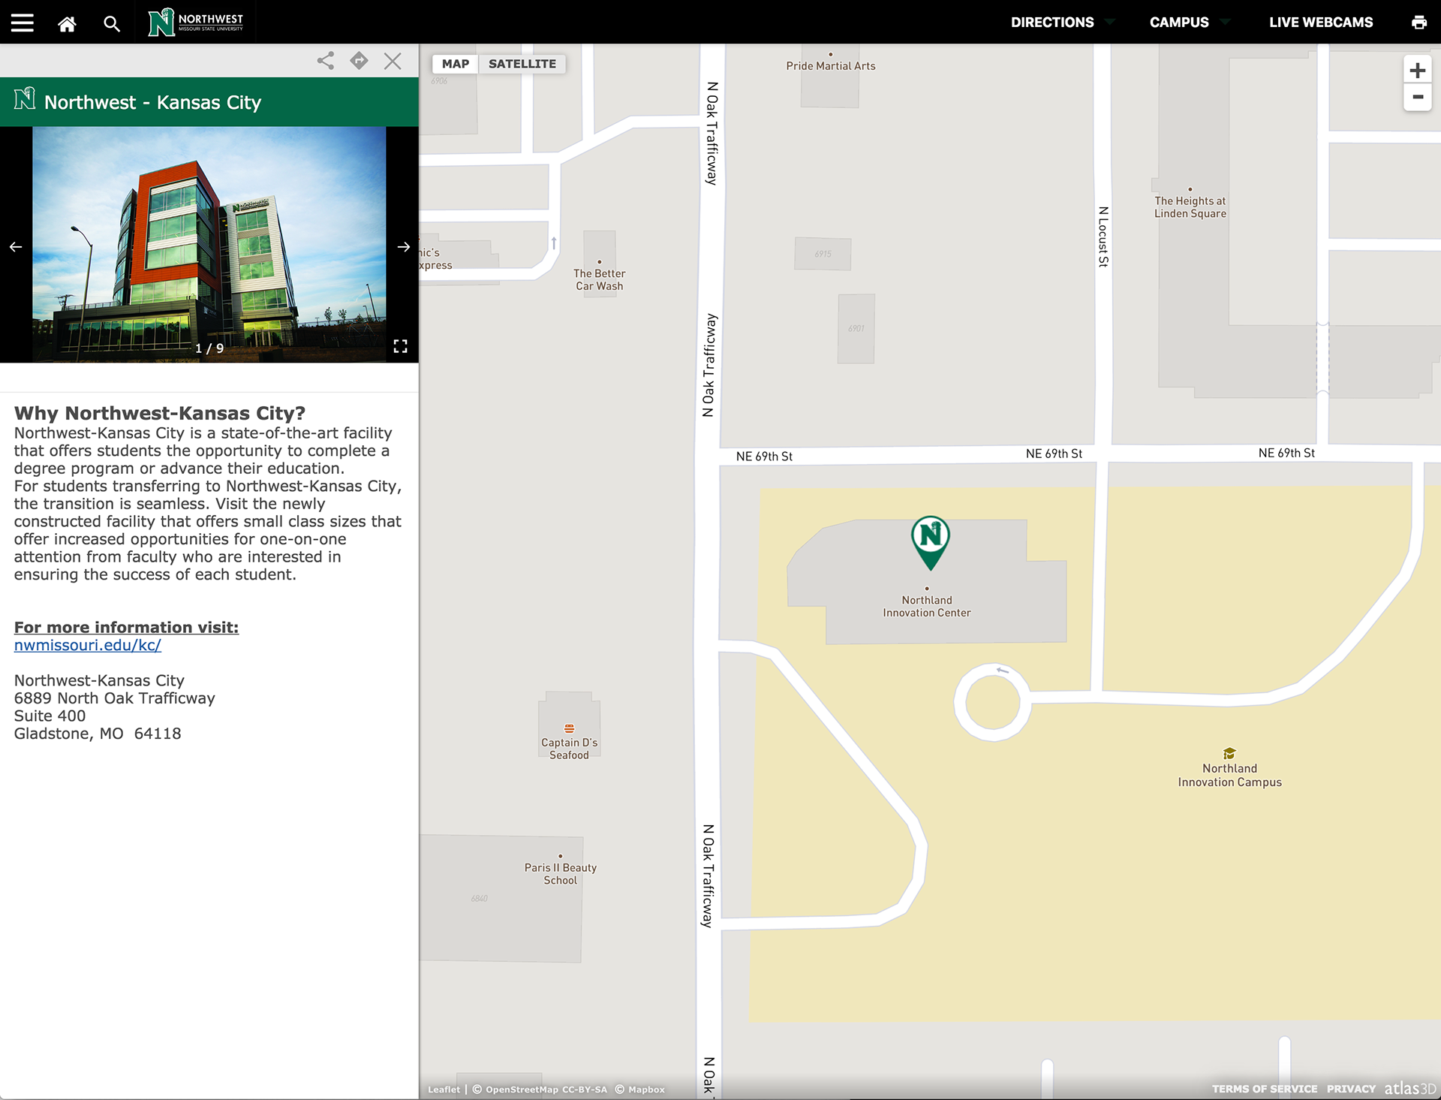This screenshot has width=1441, height=1100.
Task: Click The Heights at Linden Square label
Action: (x=1190, y=207)
